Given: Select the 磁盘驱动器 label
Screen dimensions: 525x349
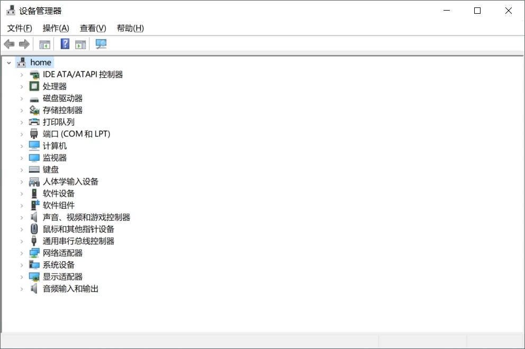Looking at the screenshot, I should pyautogui.click(x=62, y=98).
